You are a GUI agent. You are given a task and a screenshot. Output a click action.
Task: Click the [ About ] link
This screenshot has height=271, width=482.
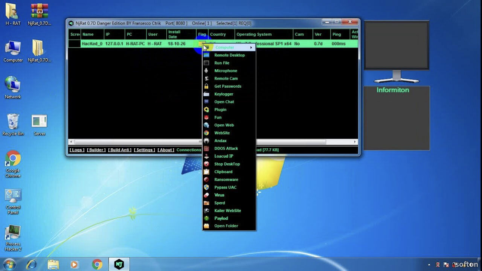[166, 150]
